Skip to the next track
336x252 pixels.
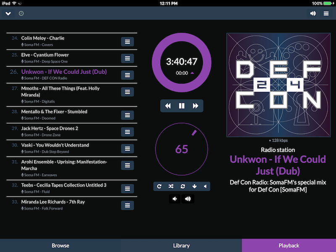[x=195, y=106]
